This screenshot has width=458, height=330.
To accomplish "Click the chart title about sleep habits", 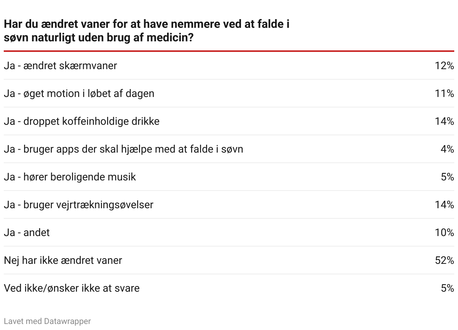I will point(147,31).
